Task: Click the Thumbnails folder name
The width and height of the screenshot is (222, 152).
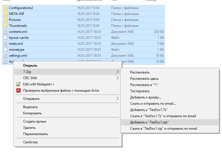Action: pos(18,26)
